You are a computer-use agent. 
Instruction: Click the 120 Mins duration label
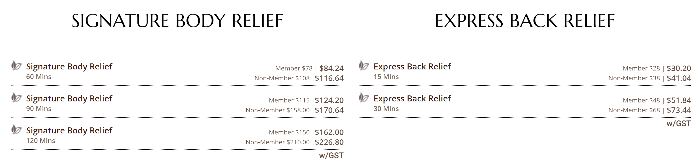(x=41, y=141)
